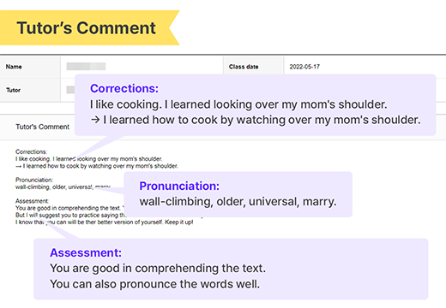Click the purple Assessment callout heading
Screen dimensions: 446x308
point(86,252)
